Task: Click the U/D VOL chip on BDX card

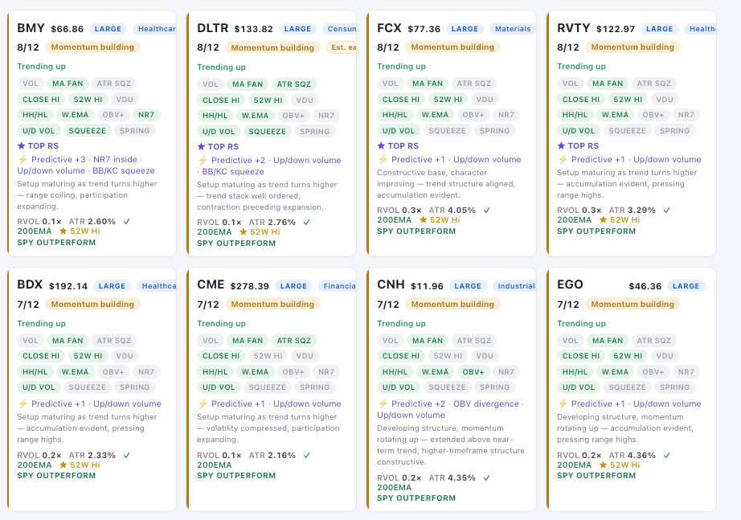Action: pyautogui.click(x=39, y=387)
